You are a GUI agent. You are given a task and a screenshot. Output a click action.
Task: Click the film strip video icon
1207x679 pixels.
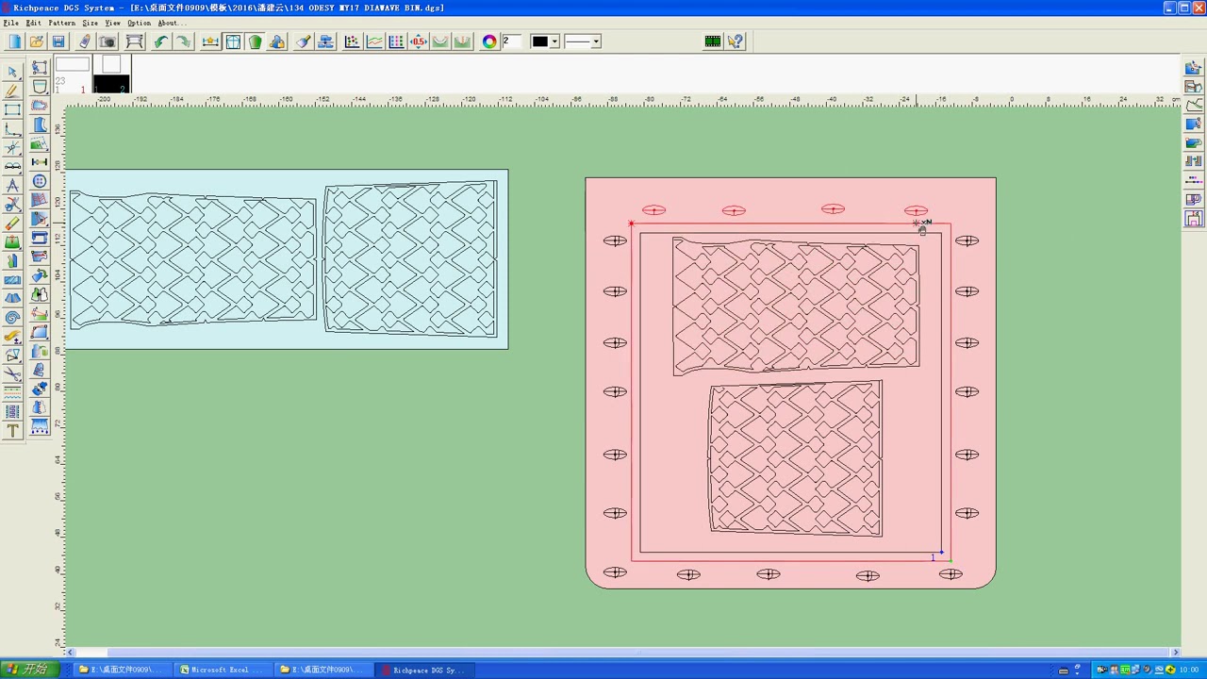coord(713,41)
